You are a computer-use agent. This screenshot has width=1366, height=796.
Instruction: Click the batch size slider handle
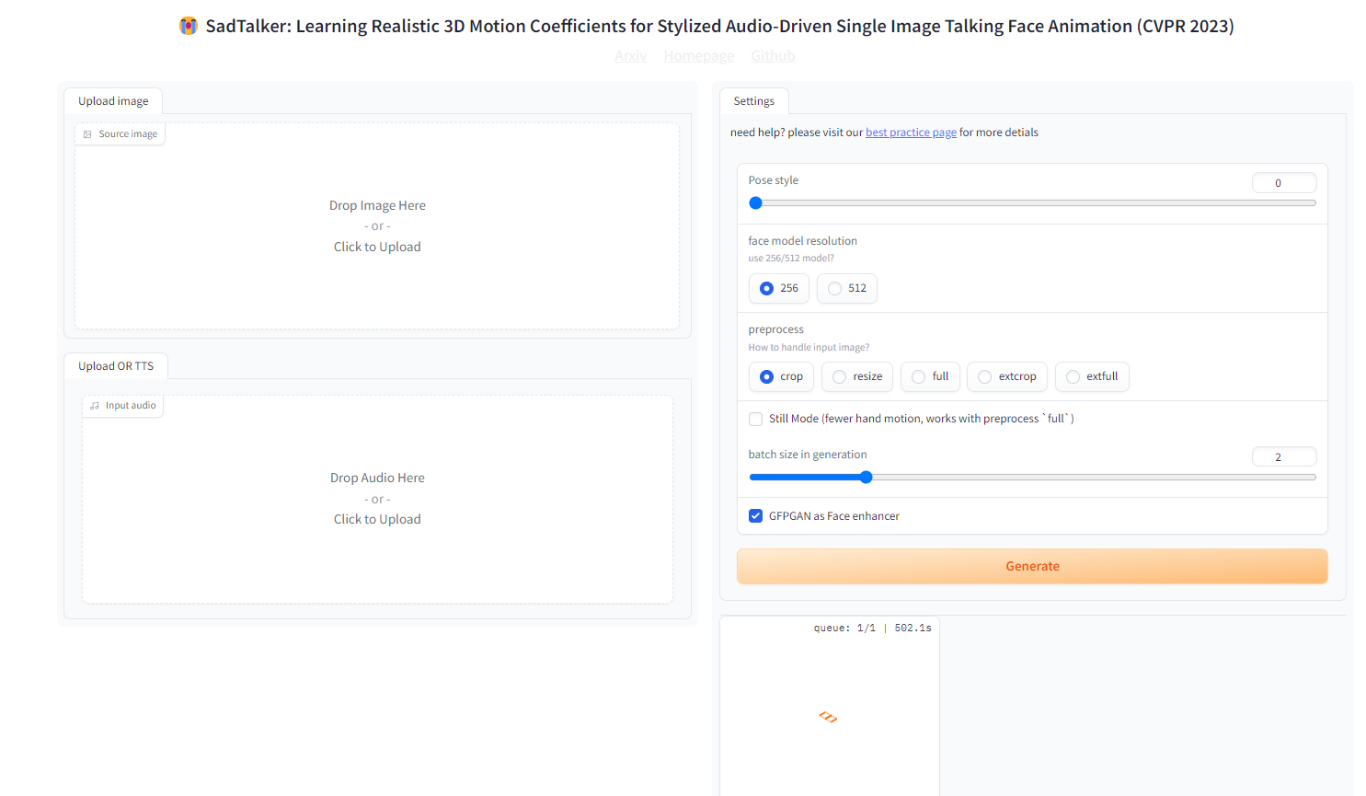click(866, 477)
